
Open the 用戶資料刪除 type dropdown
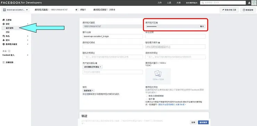[x=93, y=67]
